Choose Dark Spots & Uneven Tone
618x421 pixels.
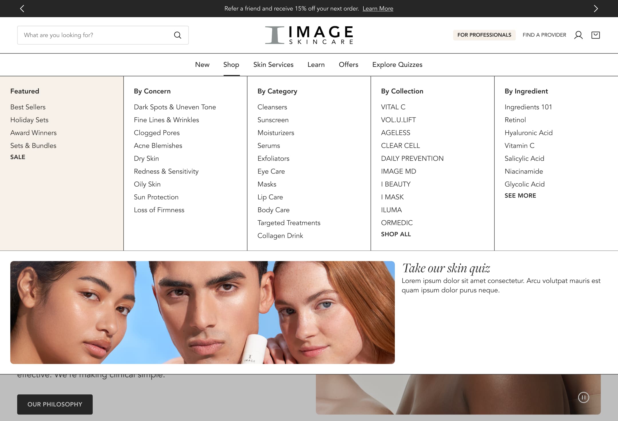[175, 107]
